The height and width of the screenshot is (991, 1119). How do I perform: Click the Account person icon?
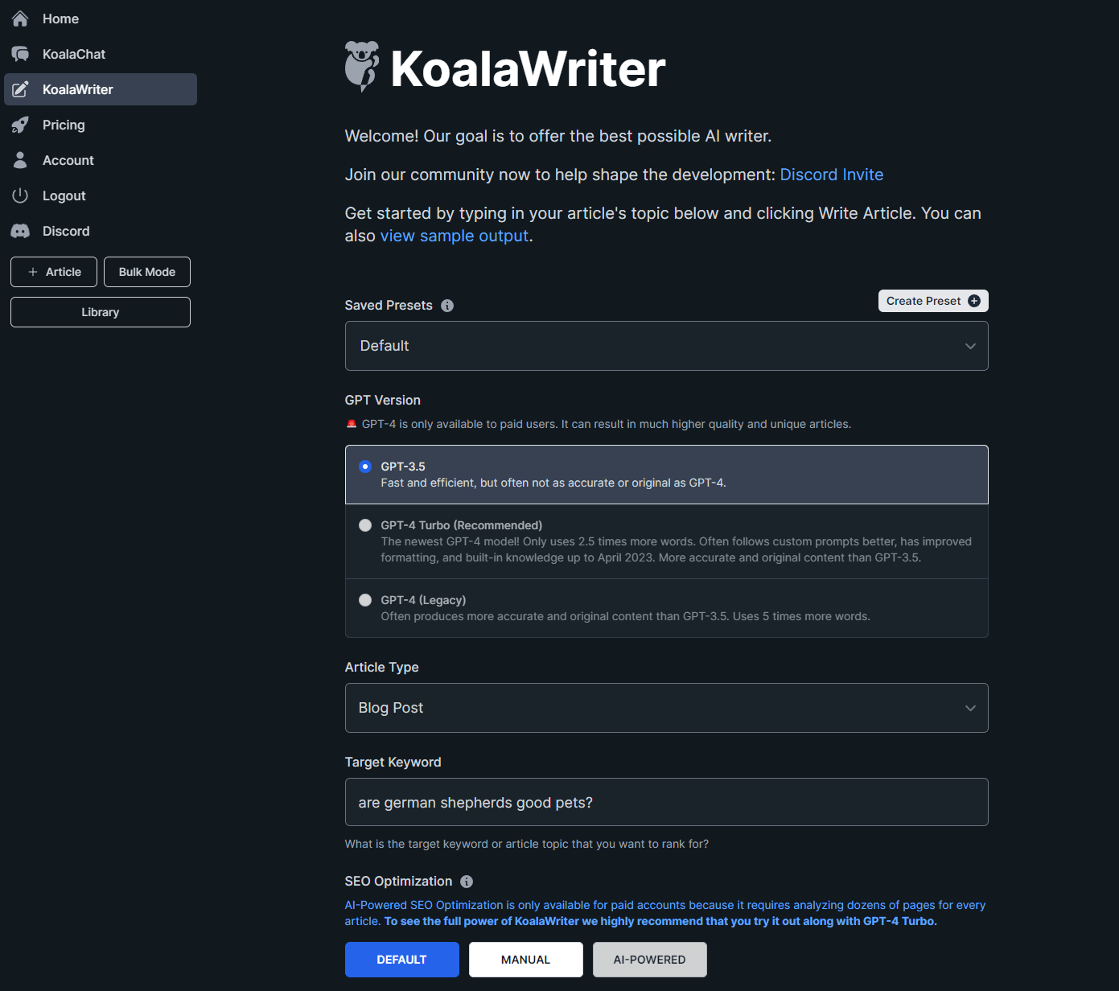tap(20, 160)
